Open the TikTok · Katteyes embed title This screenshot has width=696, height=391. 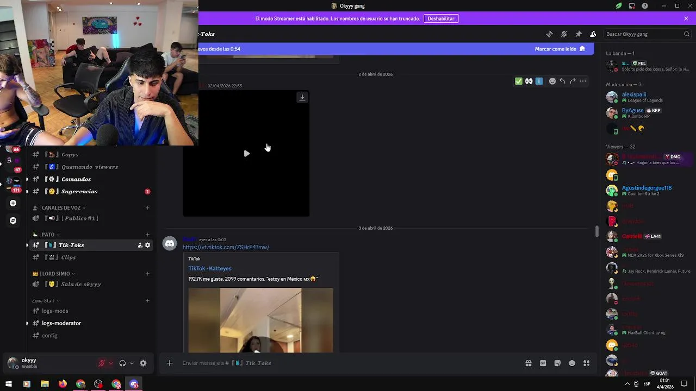click(210, 268)
